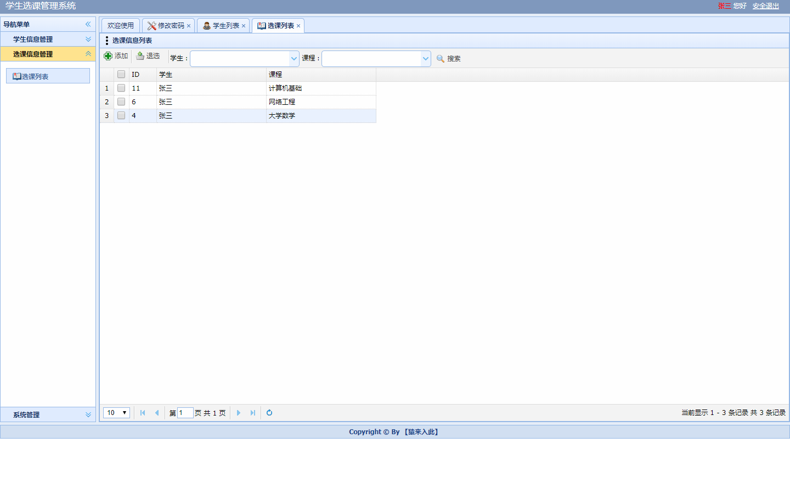790x488 pixels.
Task: Select the 大学数学 course cell
Action: pos(321,116)
